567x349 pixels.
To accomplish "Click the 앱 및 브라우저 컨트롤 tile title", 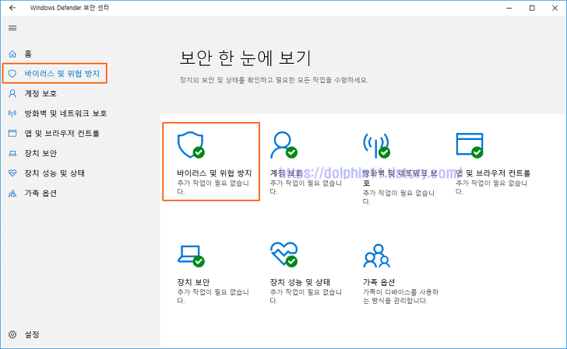I will [493, 173].
